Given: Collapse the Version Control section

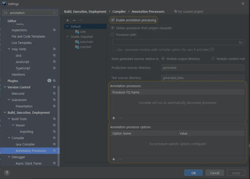Looking at the screenshot, I should tap(5, 87).
